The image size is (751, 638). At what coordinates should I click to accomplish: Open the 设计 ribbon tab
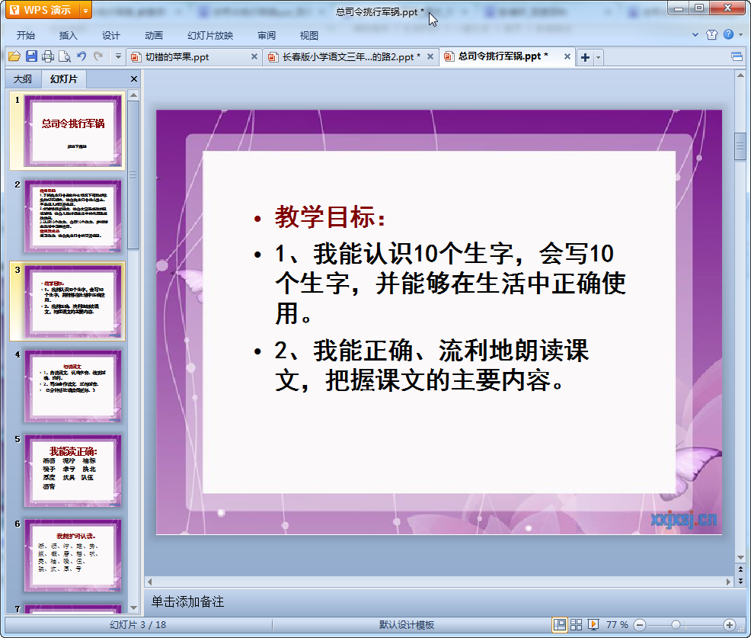(110, 36)
